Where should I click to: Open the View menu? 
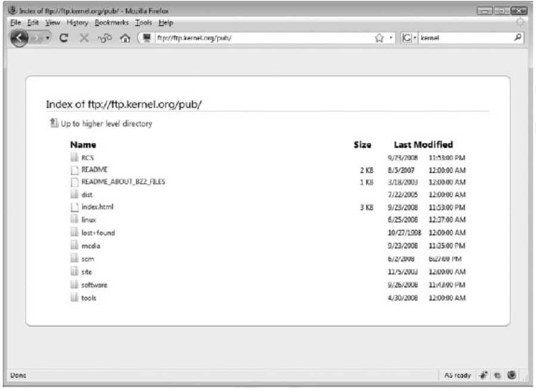tap(52, 23)
